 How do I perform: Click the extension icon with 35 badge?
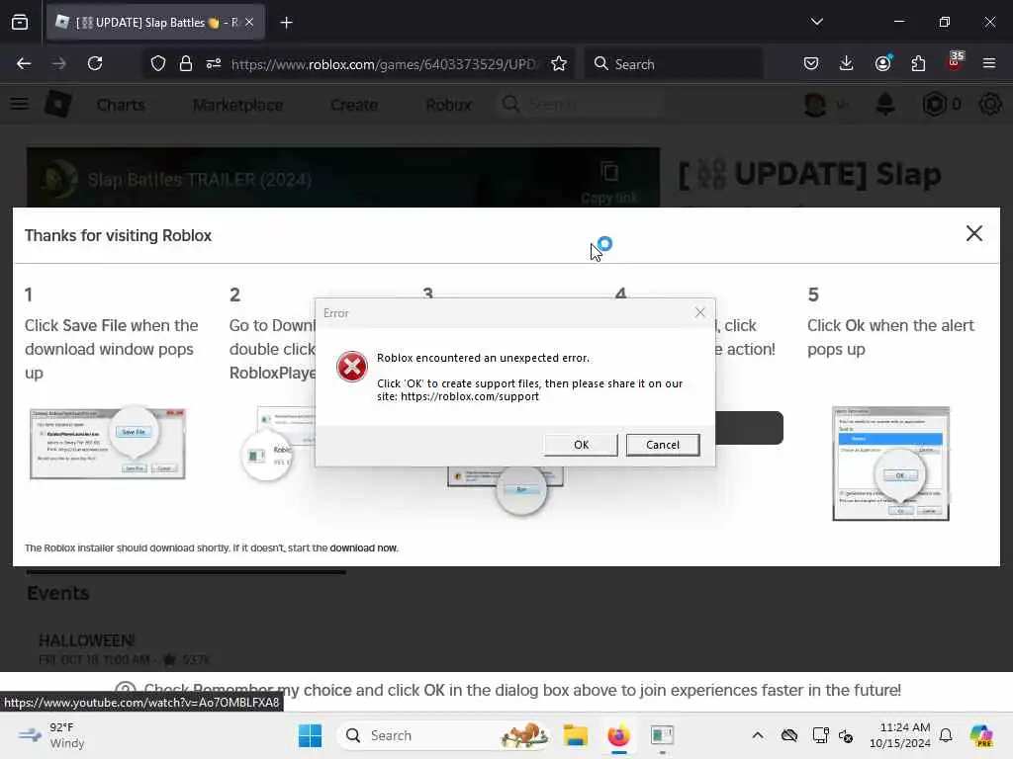coord(955,61)
